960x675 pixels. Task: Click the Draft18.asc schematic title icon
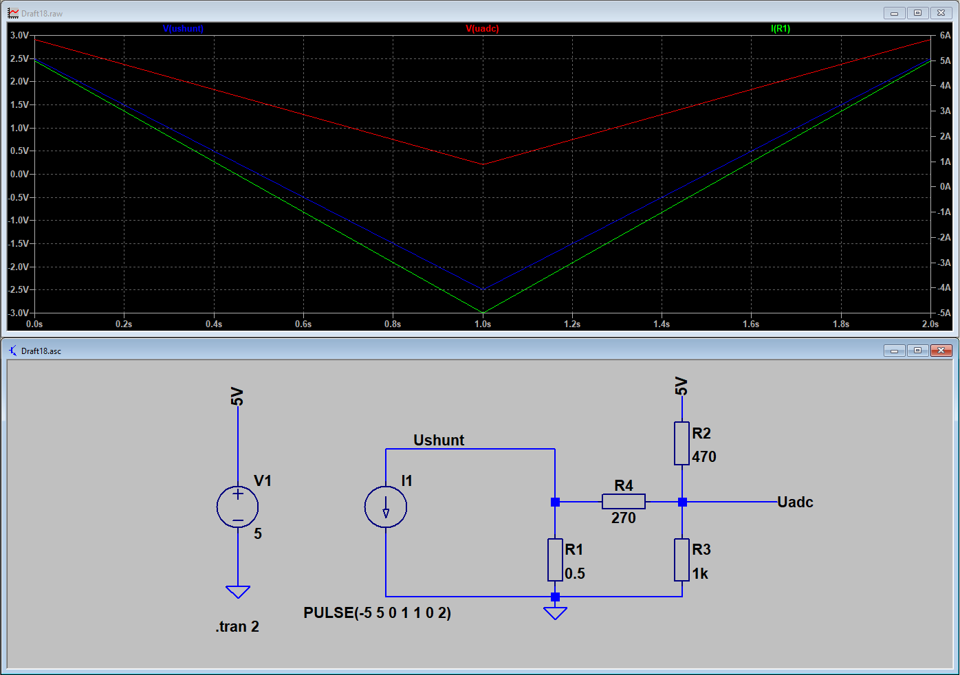coord(13,351)
